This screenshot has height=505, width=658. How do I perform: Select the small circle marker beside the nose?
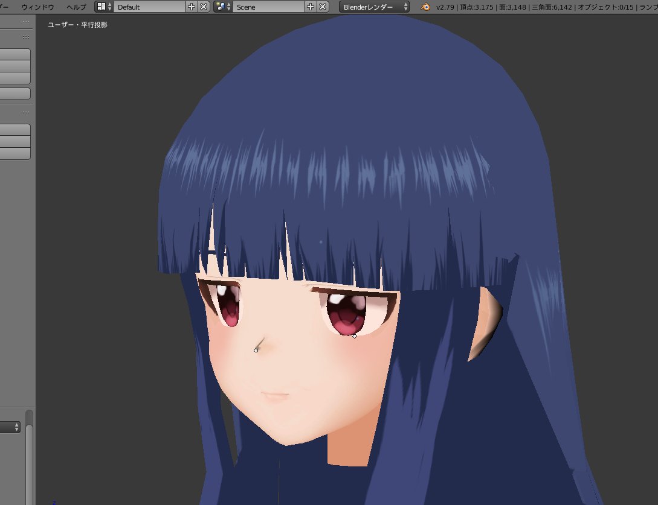click(256, 351)
